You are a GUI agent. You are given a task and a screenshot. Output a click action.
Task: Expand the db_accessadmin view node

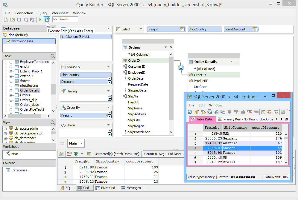[5, 128]
